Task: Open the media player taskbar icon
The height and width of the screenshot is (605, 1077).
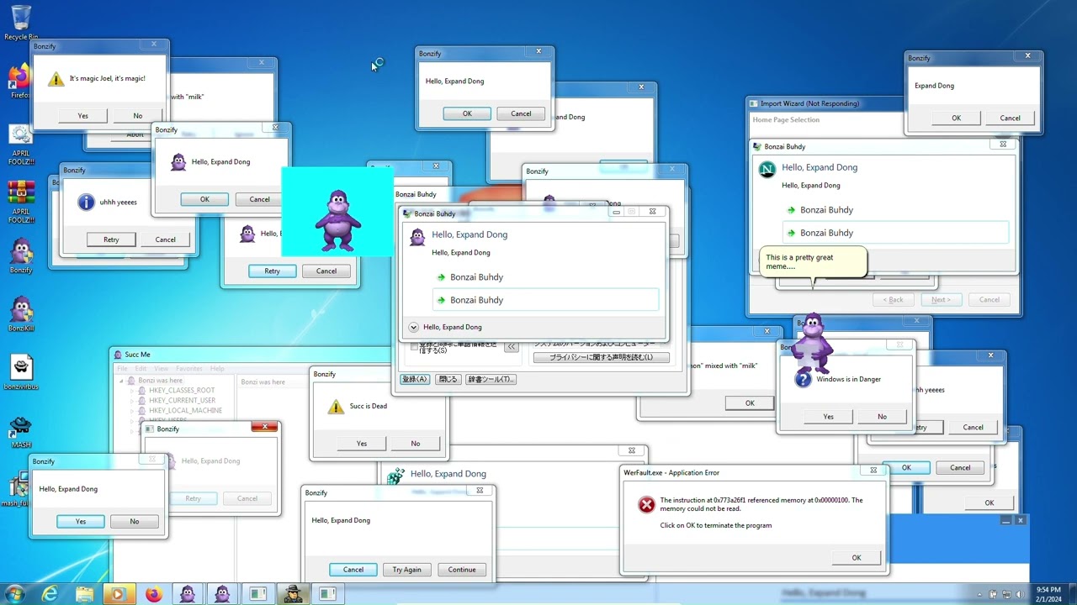Action: coord(119,594)
